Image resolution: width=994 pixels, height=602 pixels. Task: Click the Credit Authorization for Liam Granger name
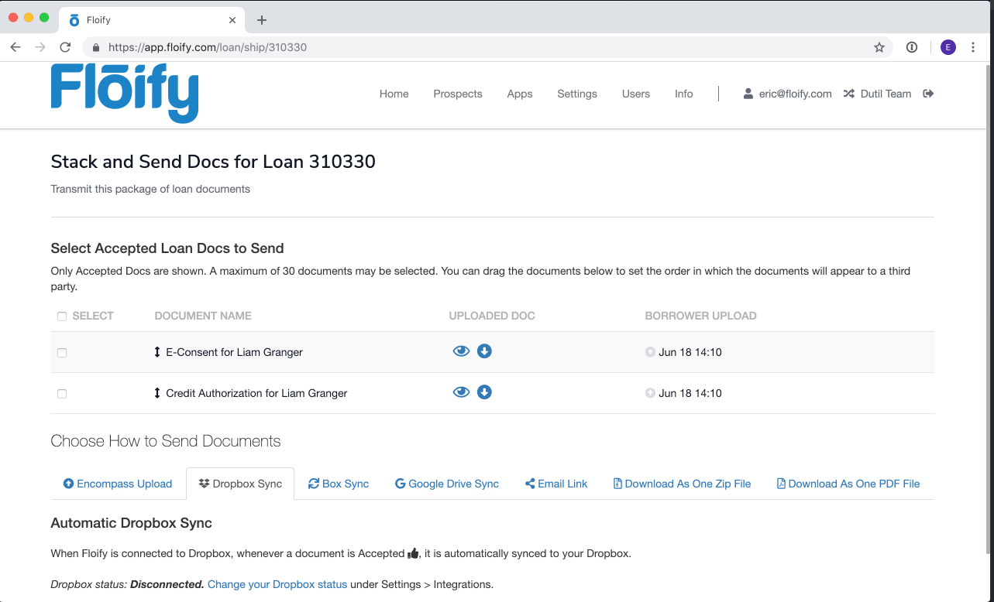click(x=256, y=393)
